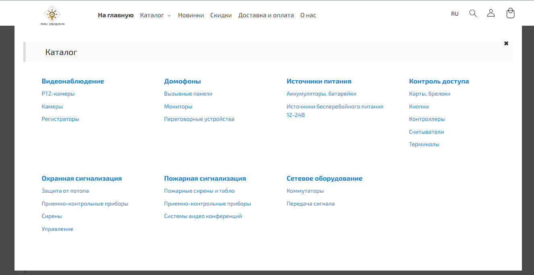Screen dimensions: 534x275
Task: Open Доставка и оплата page
Action: click(266, 15)
